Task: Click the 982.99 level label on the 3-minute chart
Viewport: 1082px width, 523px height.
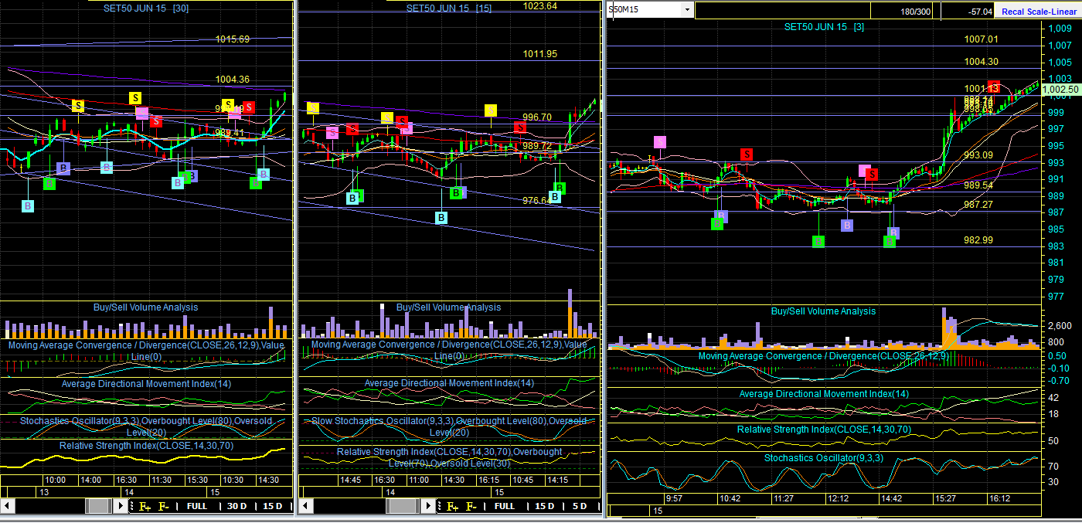Action: point(978,239)
